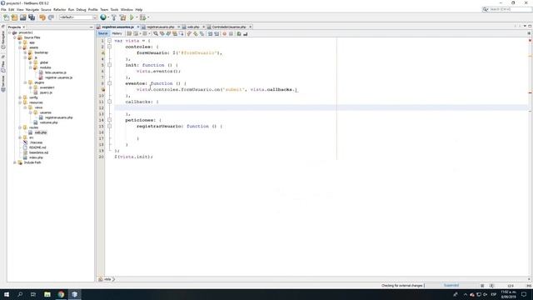
Task: Open the Navigate menu
Action: click(x=32, y=10)
